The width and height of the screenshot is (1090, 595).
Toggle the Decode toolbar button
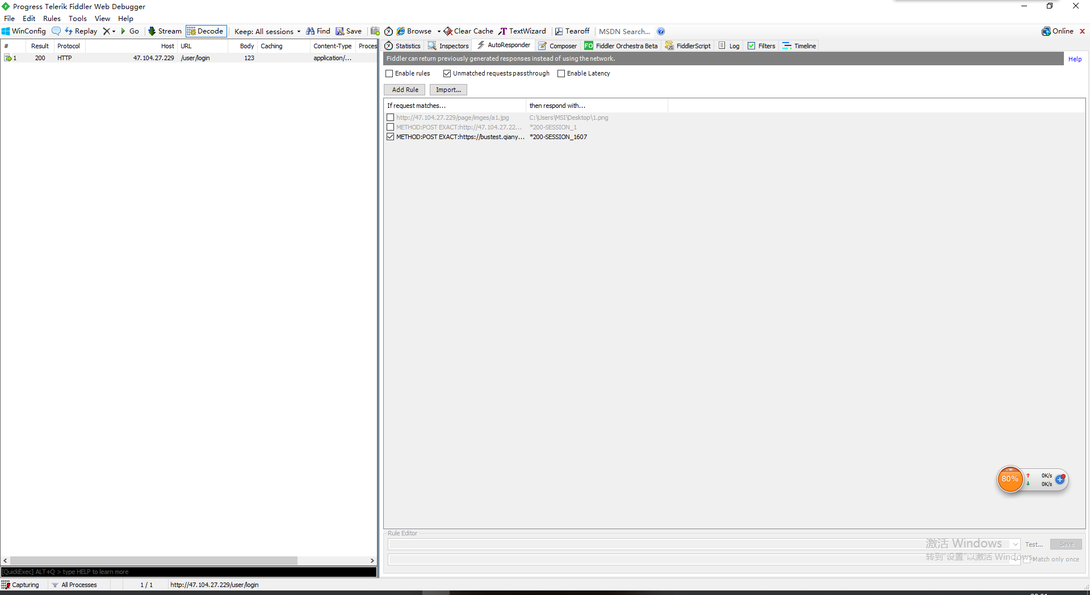(x=206, y=31)
